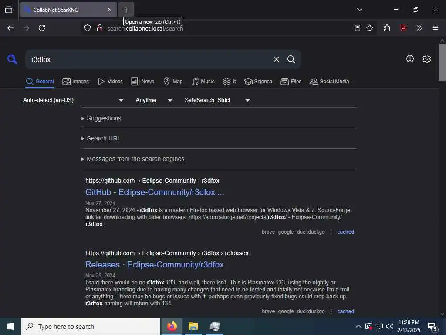Image resolution: width=446 pixels, height=335 pixels.
Task: Open the notification center icon
Action: click(x=432, y=327)
